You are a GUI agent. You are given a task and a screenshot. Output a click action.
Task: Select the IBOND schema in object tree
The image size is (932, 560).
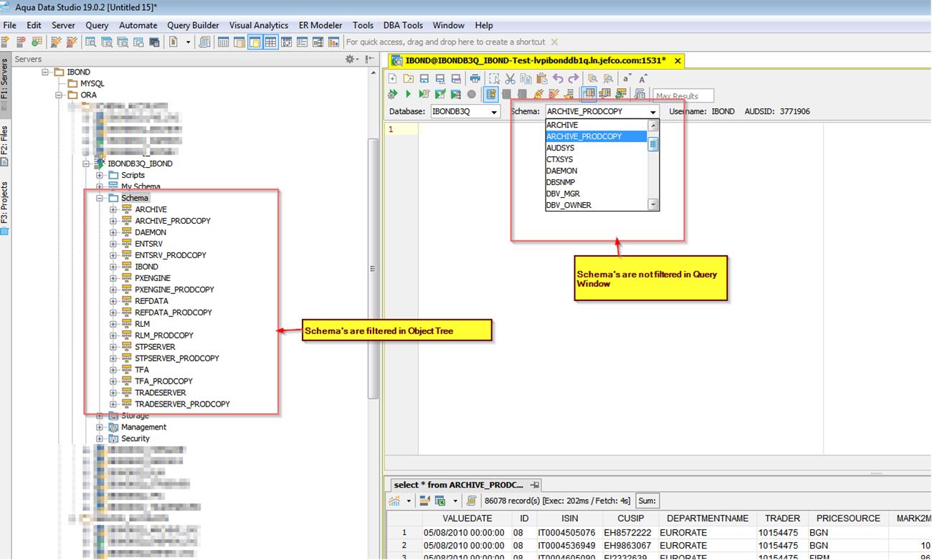[x=146, y=267]
